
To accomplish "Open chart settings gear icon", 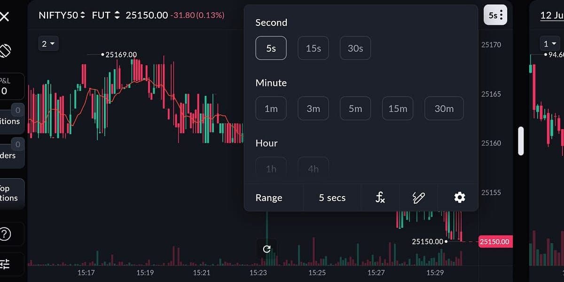I will pyautogui.click(x=459, y=198).
